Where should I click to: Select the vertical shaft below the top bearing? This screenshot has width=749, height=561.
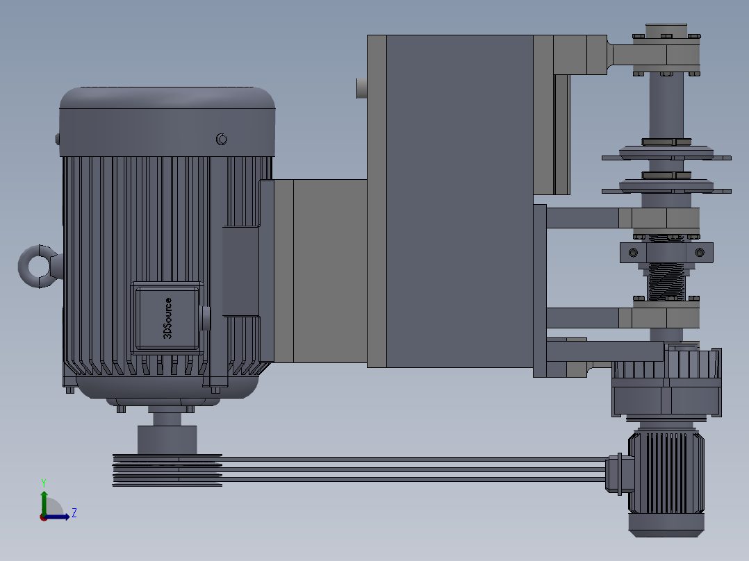[666, 107]
